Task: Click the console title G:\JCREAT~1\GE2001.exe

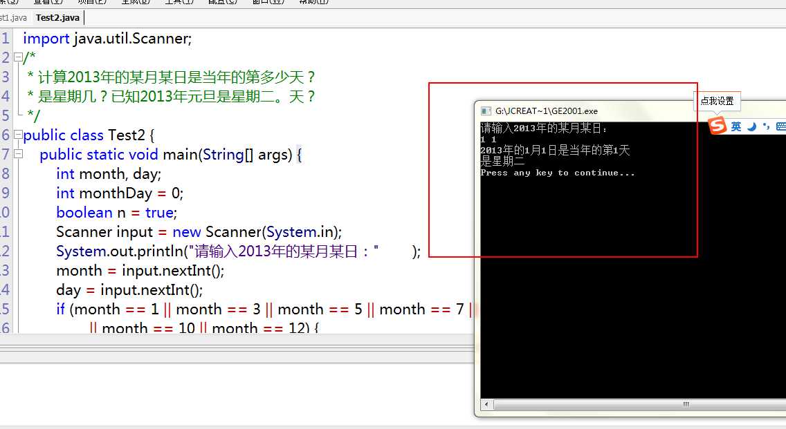Action: pyautogui.click(x=547, y=111)
